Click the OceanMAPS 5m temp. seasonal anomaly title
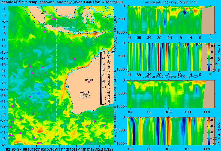This screenshot has height=151, width=221. (61, 2)
